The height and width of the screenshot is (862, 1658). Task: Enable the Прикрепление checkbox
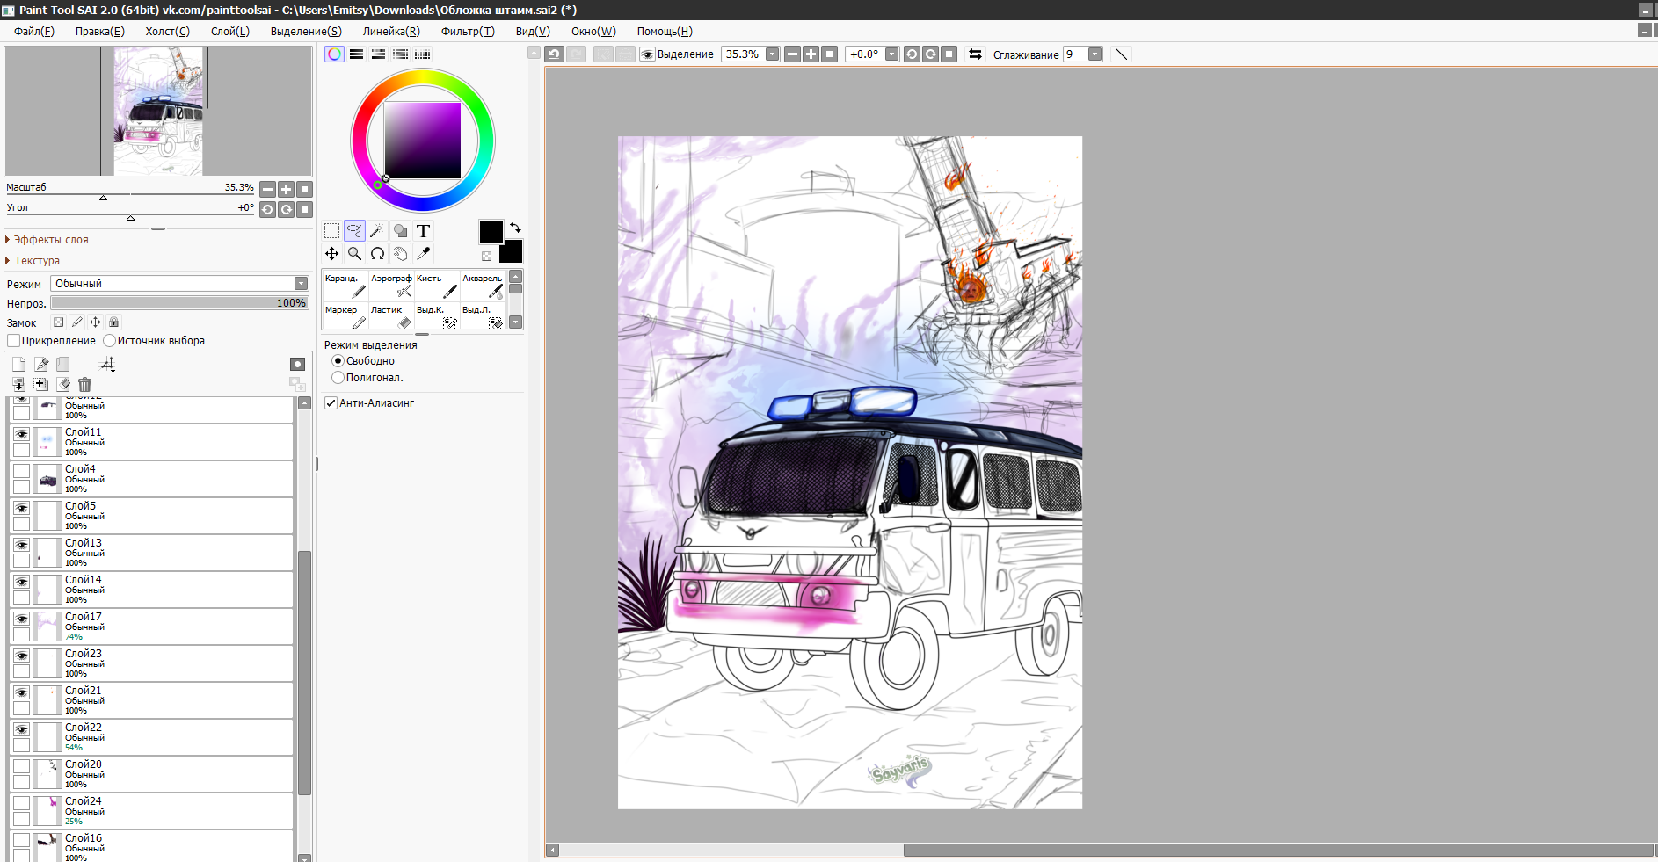13,341
